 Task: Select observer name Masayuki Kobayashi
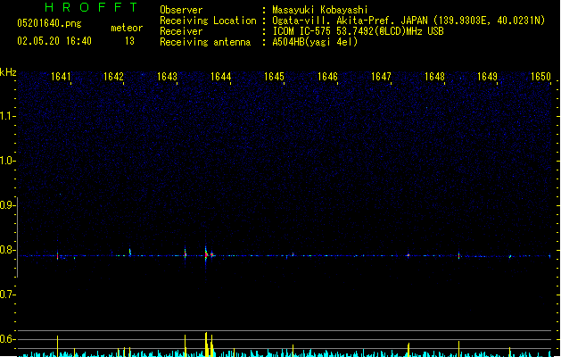(x=320, y=10)
